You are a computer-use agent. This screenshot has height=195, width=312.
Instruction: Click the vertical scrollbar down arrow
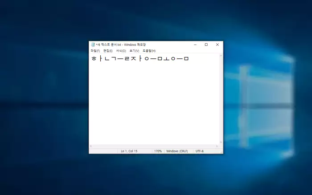click(x=221, y=142)
